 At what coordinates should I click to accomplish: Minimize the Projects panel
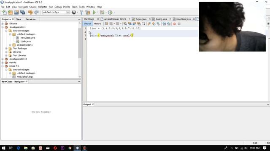pos(79,19)
